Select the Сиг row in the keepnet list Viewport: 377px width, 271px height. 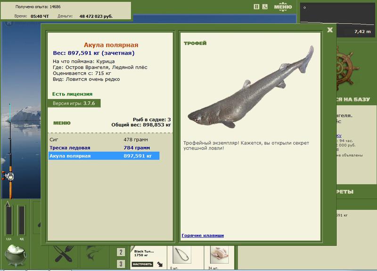pos(104,139)
